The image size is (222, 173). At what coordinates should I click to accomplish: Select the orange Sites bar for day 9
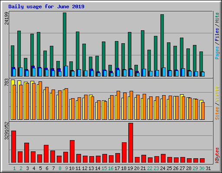pyautogui.click(x=66, y=104)
